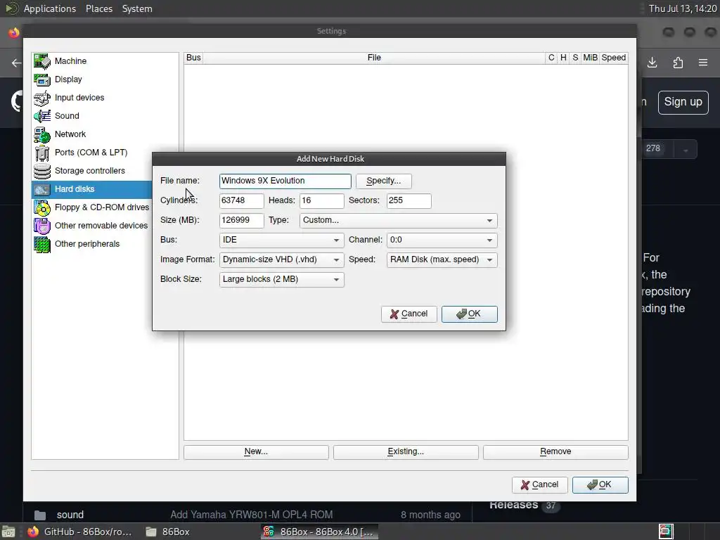Click the H column header
This screenshot has height=540, width=720.
(x=563, y=58)
